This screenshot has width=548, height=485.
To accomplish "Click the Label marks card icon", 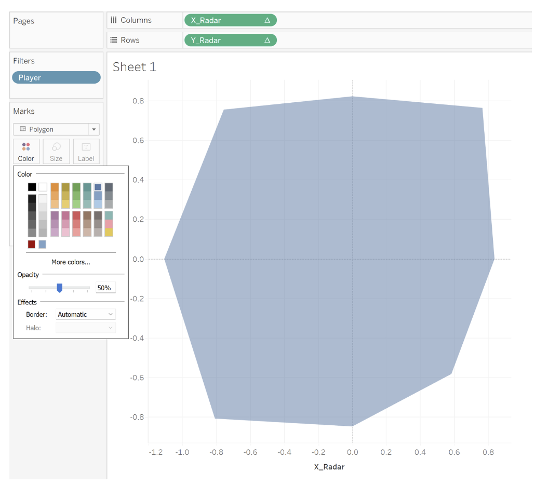I will 86,147.
